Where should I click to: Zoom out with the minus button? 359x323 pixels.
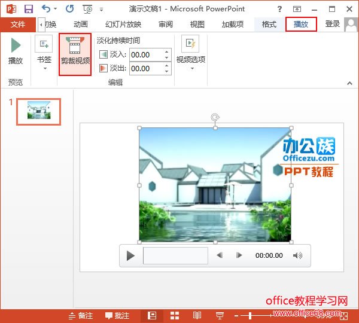click(x=236, y=316)
